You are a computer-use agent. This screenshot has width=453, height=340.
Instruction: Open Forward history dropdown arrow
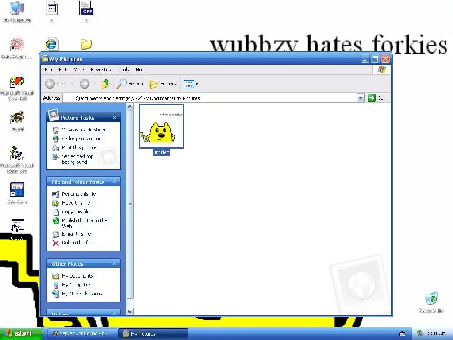pyautogui.click(x=95, y=84)
